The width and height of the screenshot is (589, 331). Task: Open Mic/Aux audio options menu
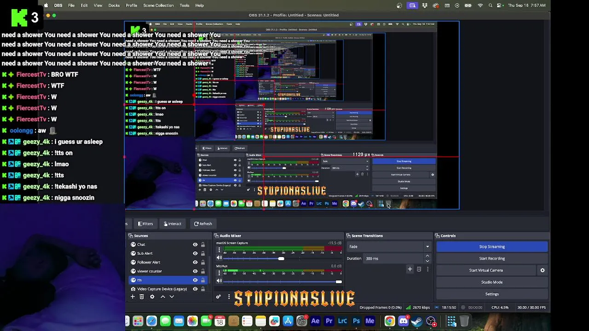pos(219,273)
